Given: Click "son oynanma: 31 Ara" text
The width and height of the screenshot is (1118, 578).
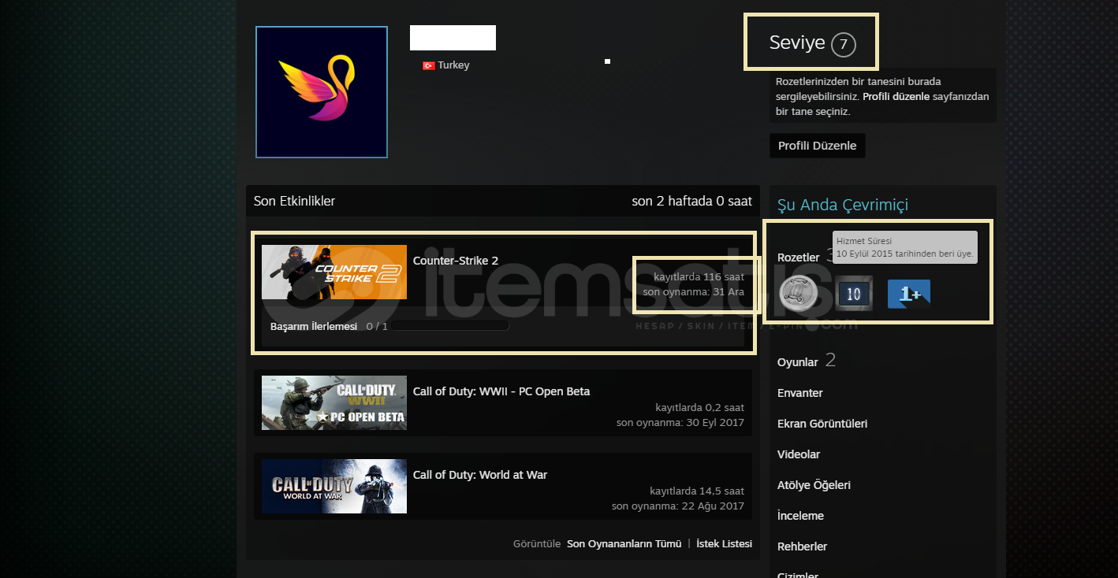Looking at the screenshot, I should (694, 292).
